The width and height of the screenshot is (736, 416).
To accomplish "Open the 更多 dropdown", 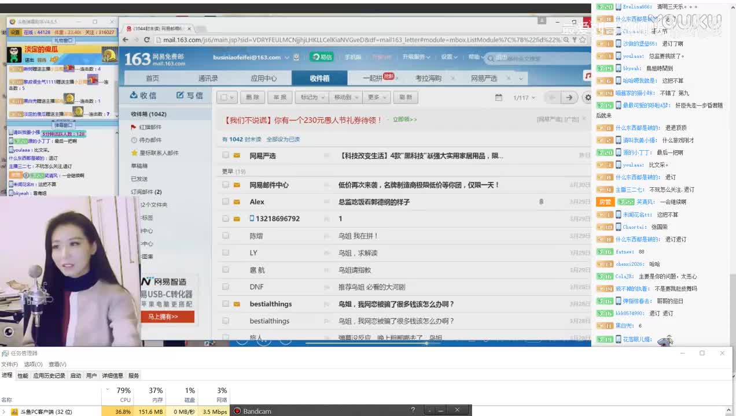I will coord(377,98).
